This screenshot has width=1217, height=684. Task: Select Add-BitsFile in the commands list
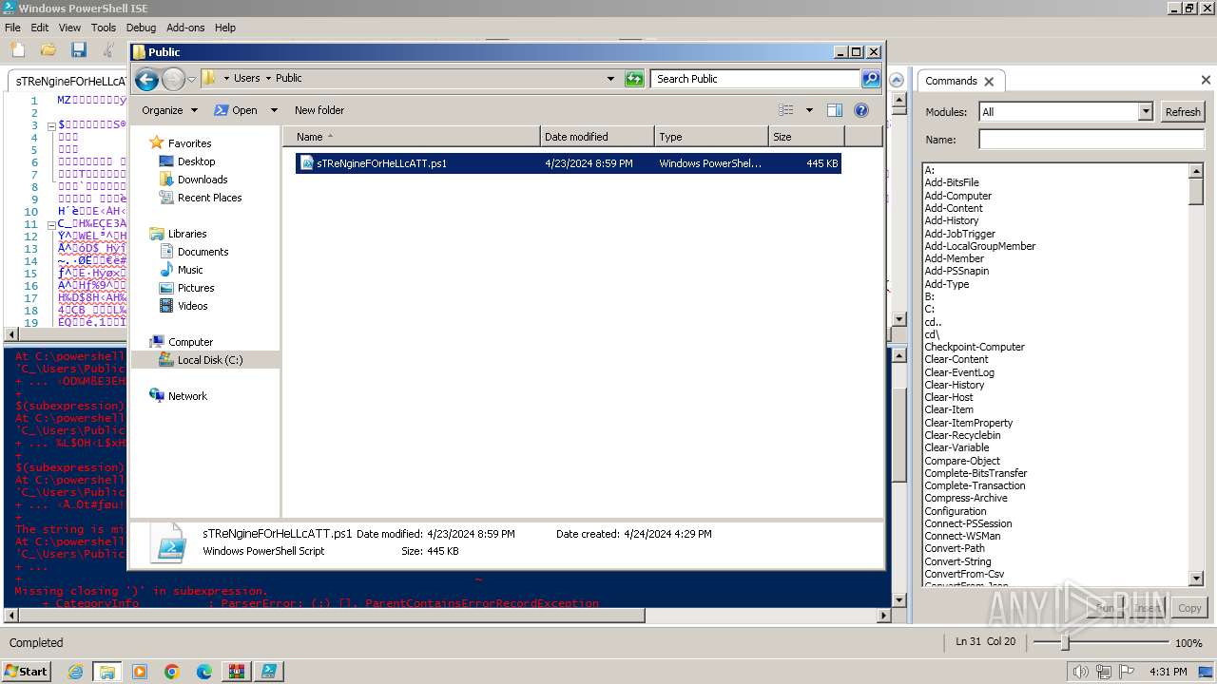[x=952, y=182]
